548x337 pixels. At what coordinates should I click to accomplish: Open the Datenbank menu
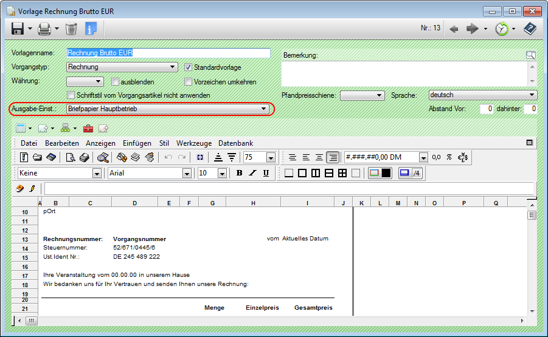(x=235, y=143)
